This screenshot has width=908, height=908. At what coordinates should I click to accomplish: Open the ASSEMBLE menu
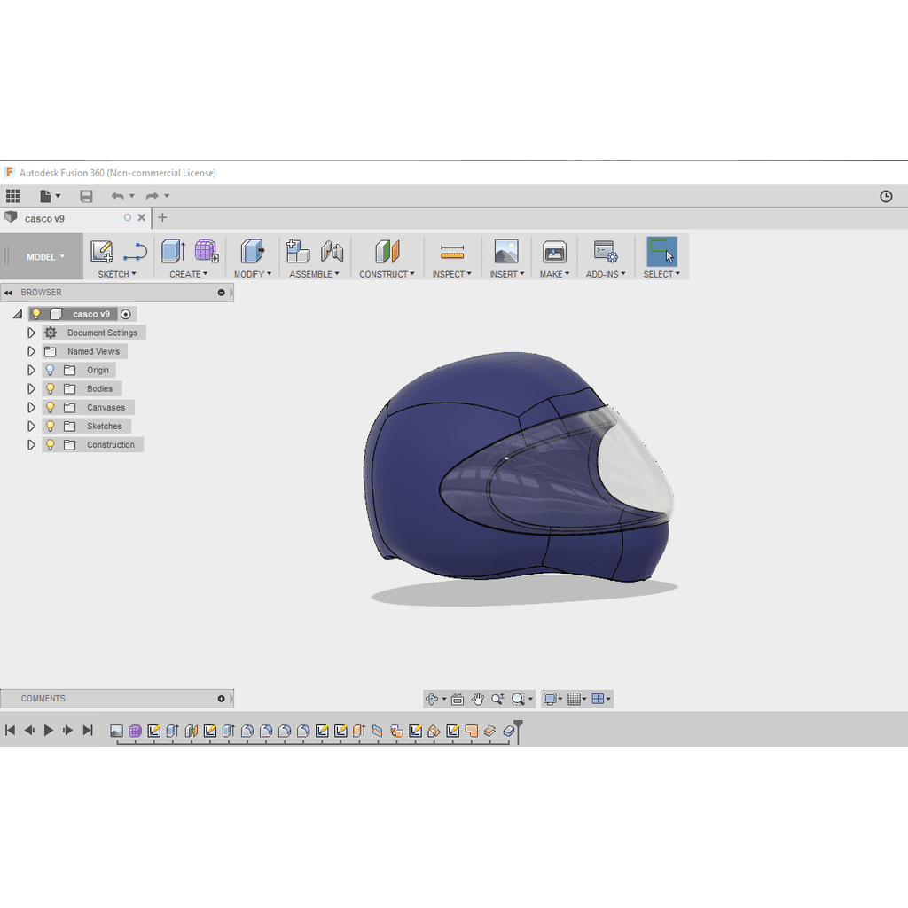click(x=314, y=275)
